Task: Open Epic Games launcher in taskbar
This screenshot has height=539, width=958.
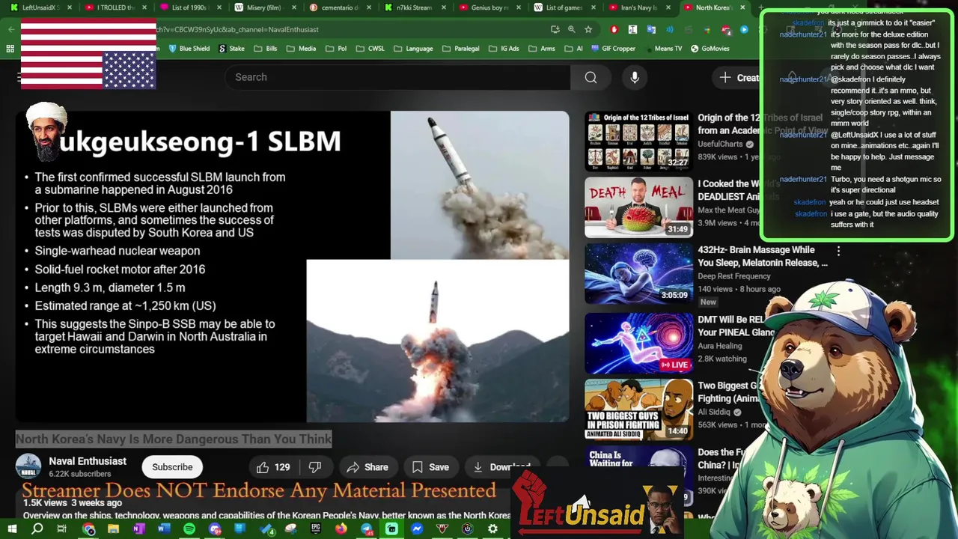Action: click(x=316, y=529)
